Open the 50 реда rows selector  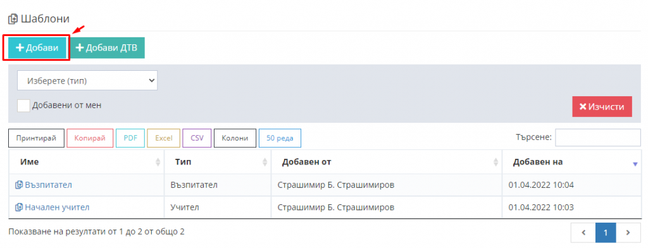tap(280, 138)
